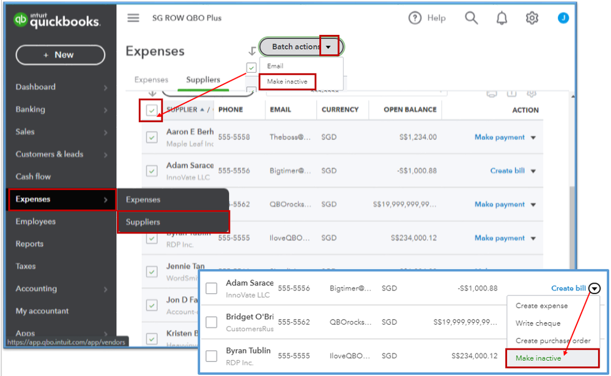Sort by Open Balance column header
611x376 pixels.
point(410,110)
